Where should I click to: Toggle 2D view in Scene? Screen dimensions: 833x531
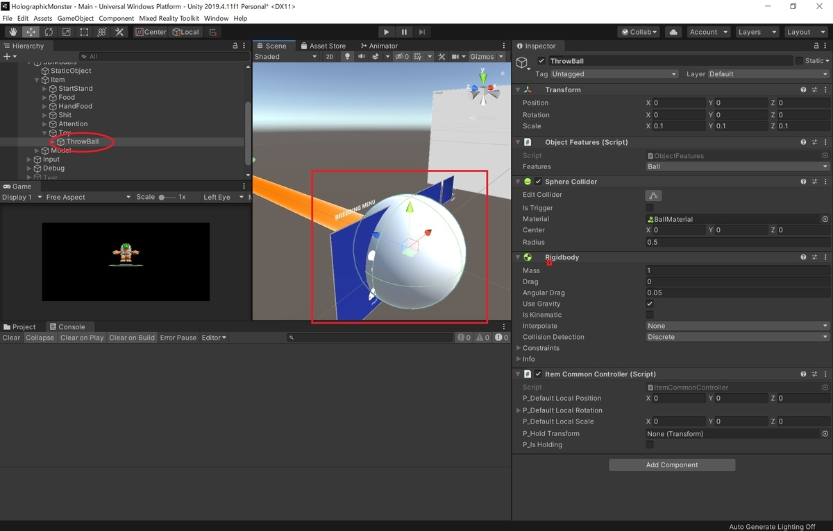pyautogui.click(x=330, y=57)
